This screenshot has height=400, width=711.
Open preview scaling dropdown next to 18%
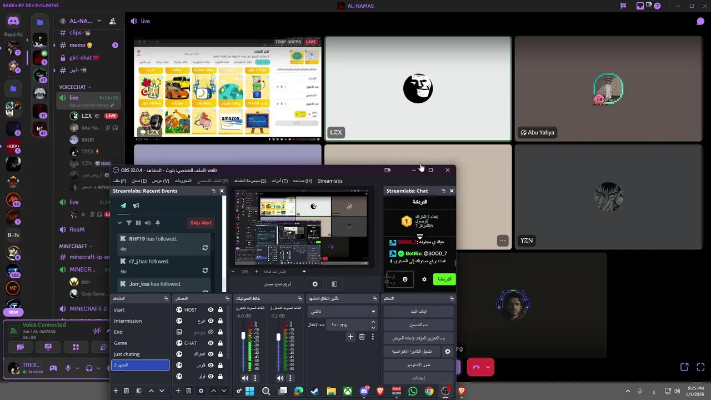tap(304, 272)
